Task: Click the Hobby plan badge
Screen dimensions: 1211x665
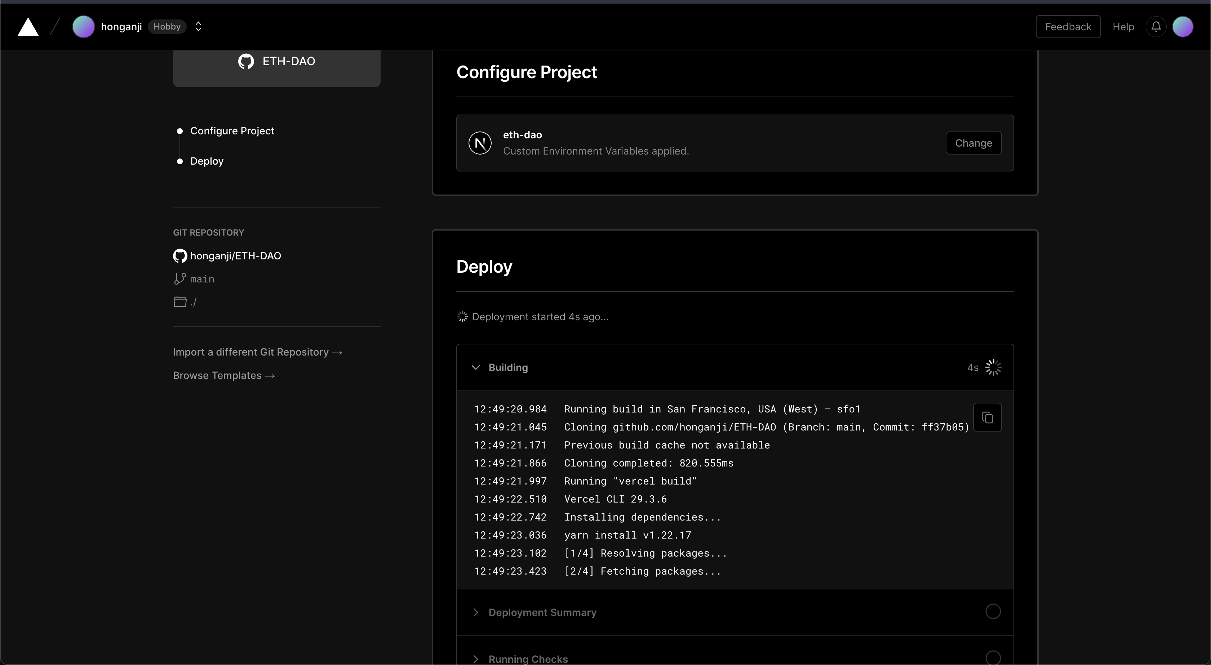Action: click(167, 27)
